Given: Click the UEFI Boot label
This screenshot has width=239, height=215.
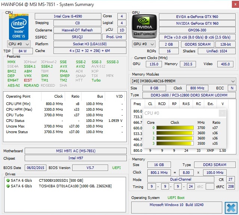Looking at the screenshot, I should 176,198.
